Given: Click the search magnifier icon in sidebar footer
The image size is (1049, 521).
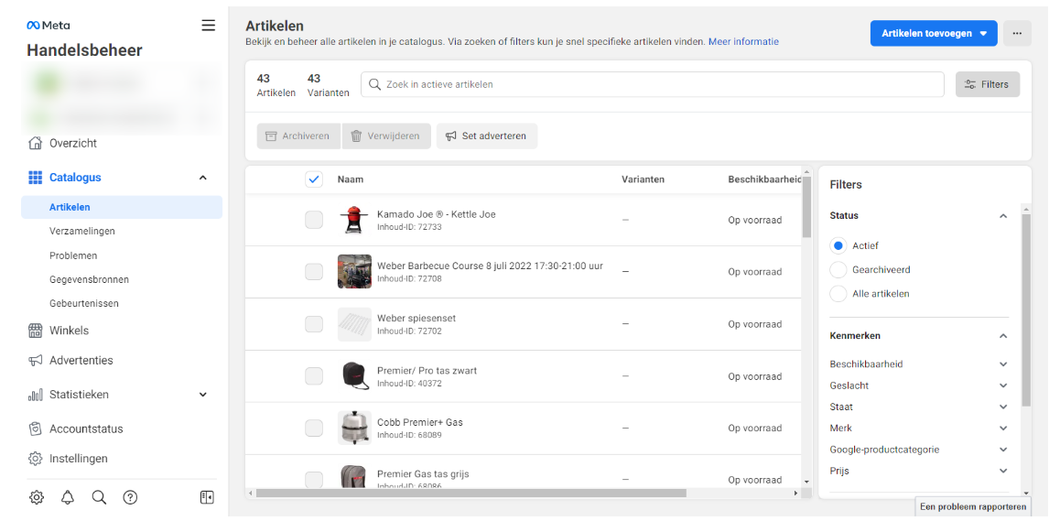Looking at the screenshot, I should pyautogui.click(x=99, y=497).
